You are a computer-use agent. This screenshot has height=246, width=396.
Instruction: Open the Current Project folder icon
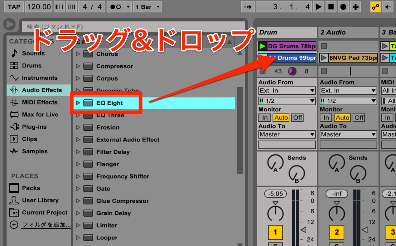14,213
